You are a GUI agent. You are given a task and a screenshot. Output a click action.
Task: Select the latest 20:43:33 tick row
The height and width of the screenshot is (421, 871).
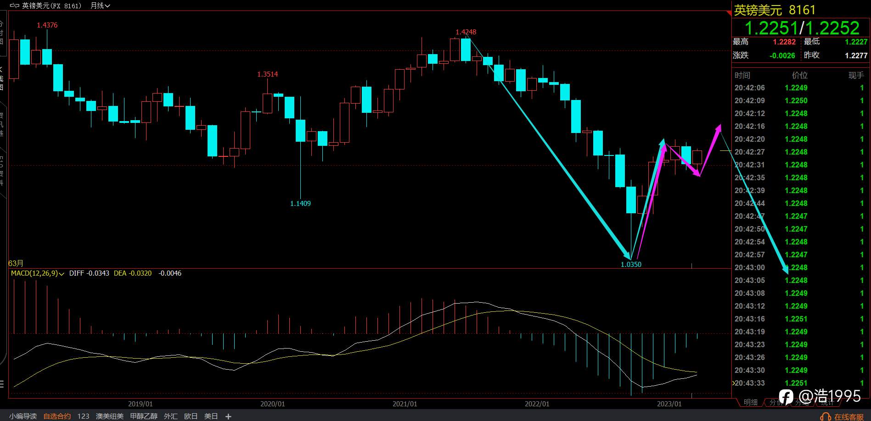coord(800,383)
